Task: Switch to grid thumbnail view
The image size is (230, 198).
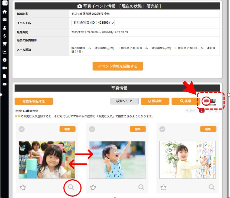Action: coord(206,101)
